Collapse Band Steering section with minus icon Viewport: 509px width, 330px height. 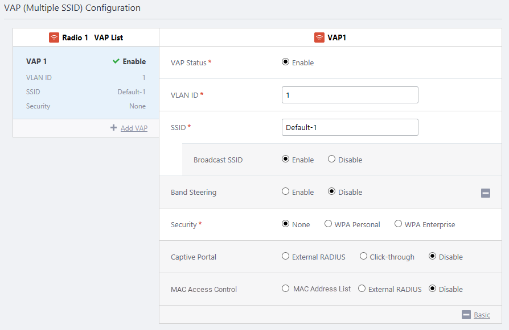(x=486, y=193)
